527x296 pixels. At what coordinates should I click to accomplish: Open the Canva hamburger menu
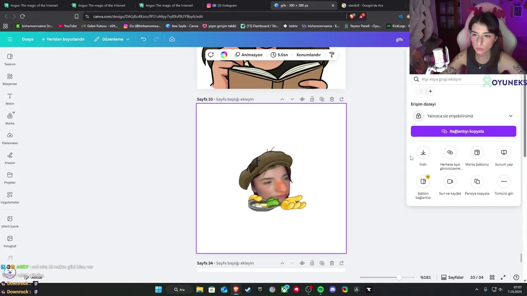click(x=10, y=39)
